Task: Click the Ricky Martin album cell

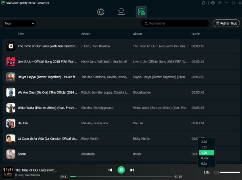Action: coord(142,138)
